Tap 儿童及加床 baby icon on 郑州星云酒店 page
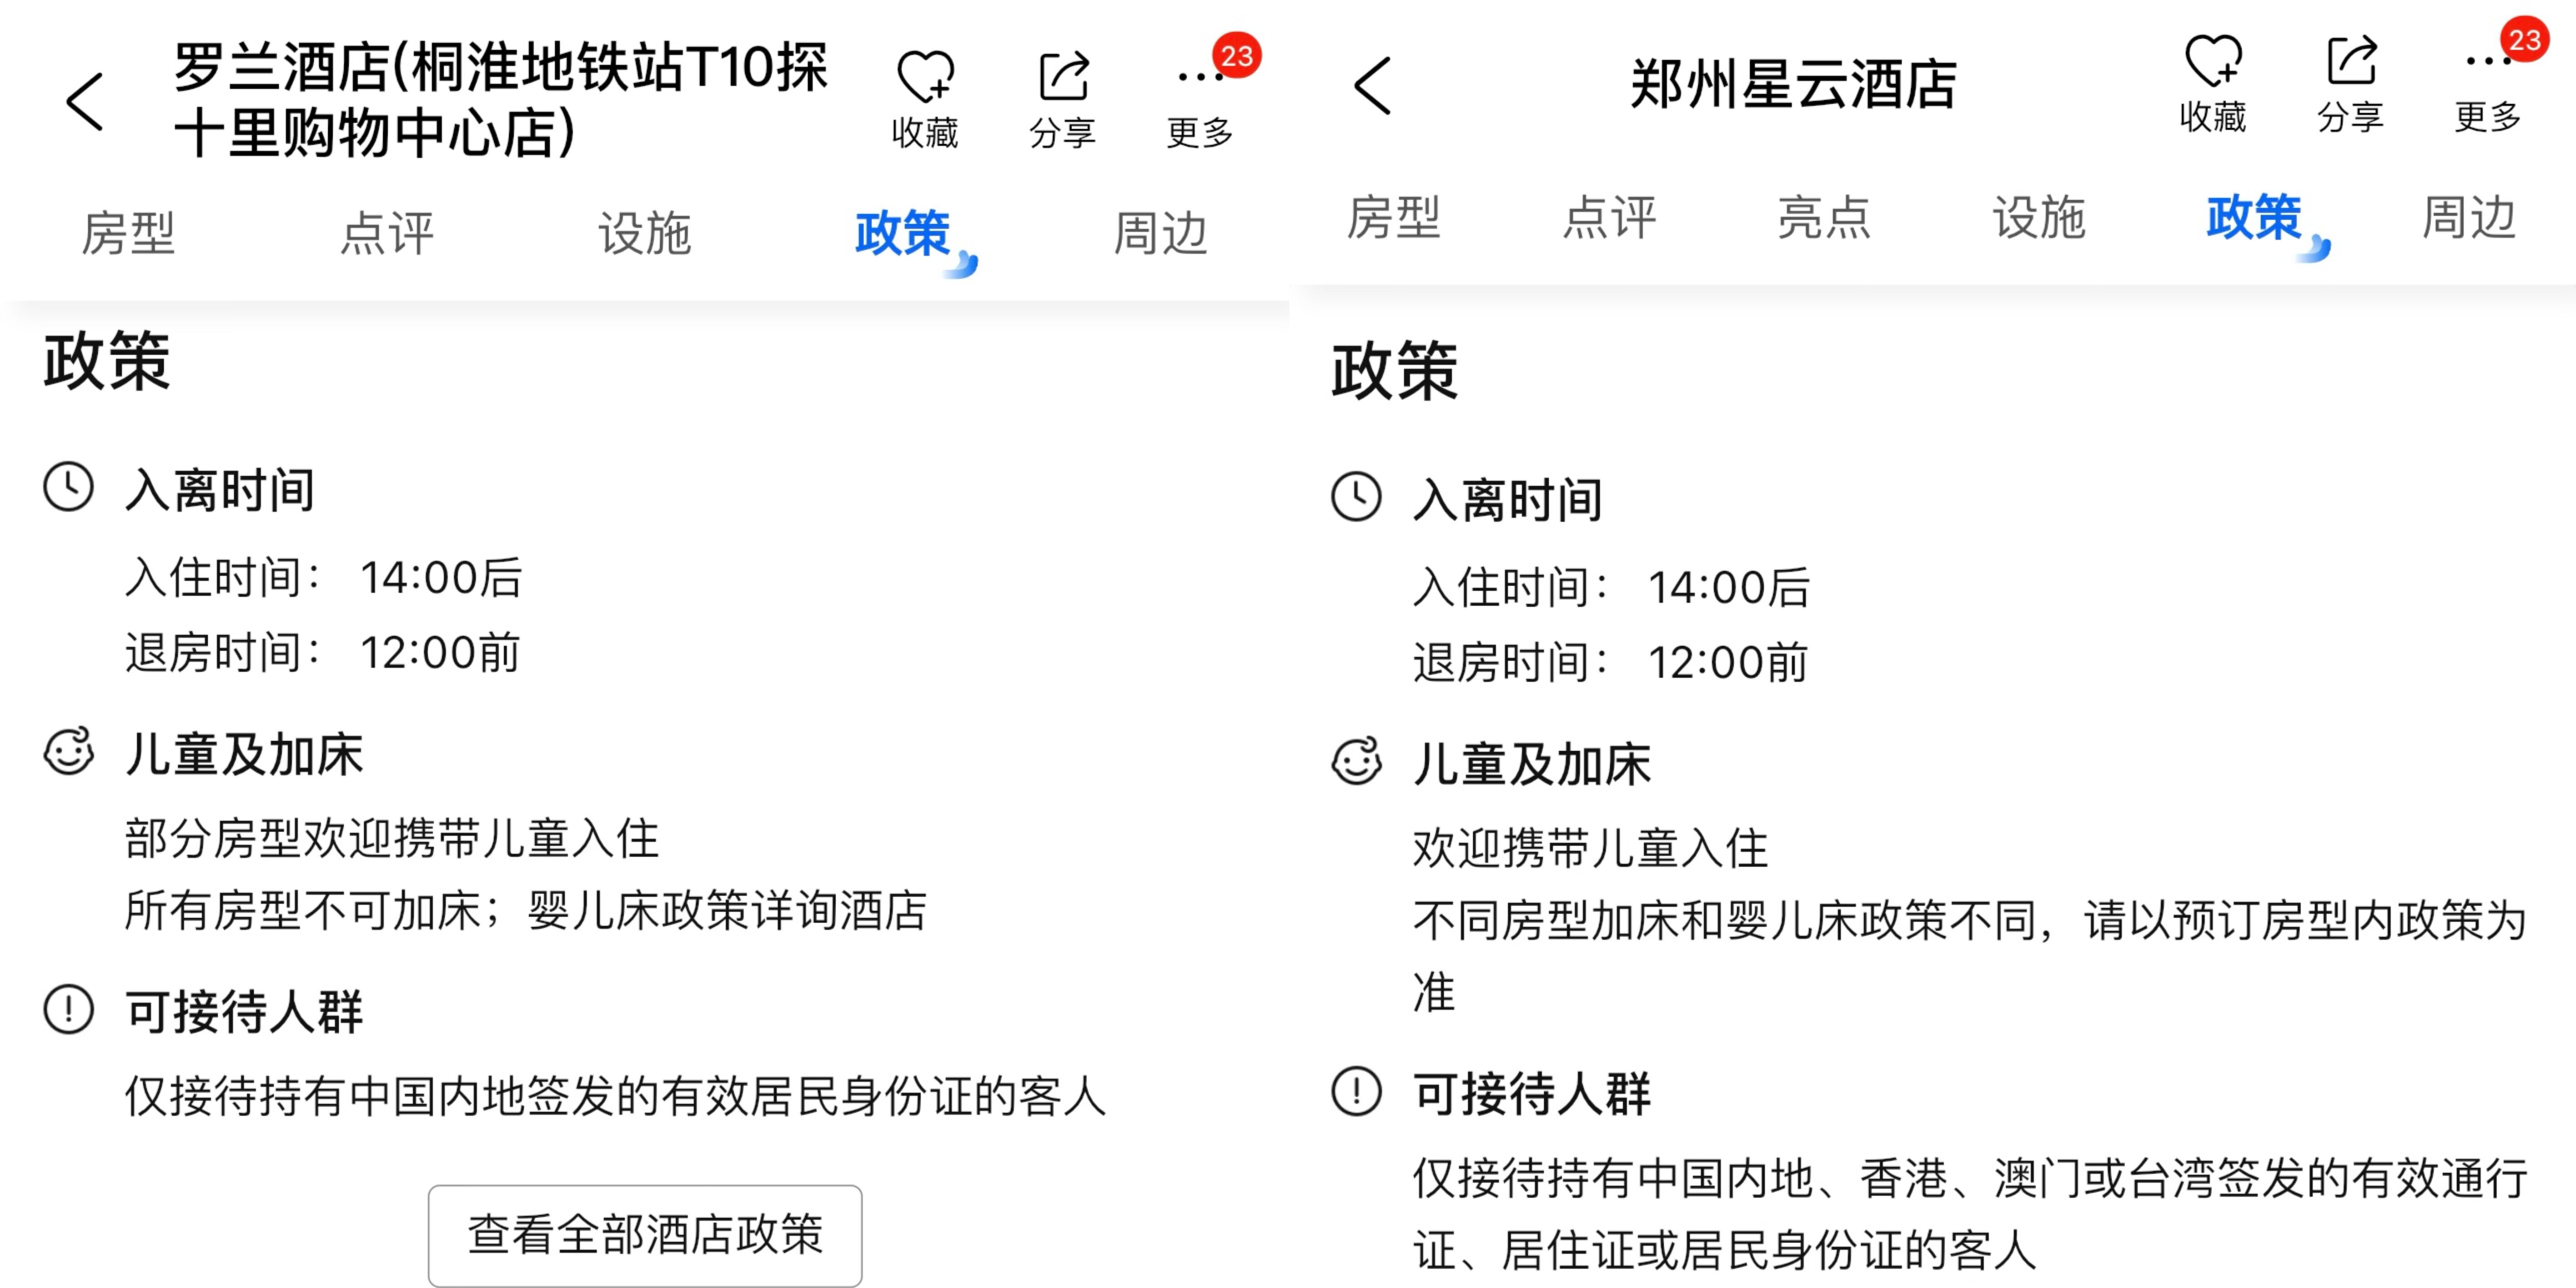This screenshot has height=1288, width=2576. coord(1357,762)
